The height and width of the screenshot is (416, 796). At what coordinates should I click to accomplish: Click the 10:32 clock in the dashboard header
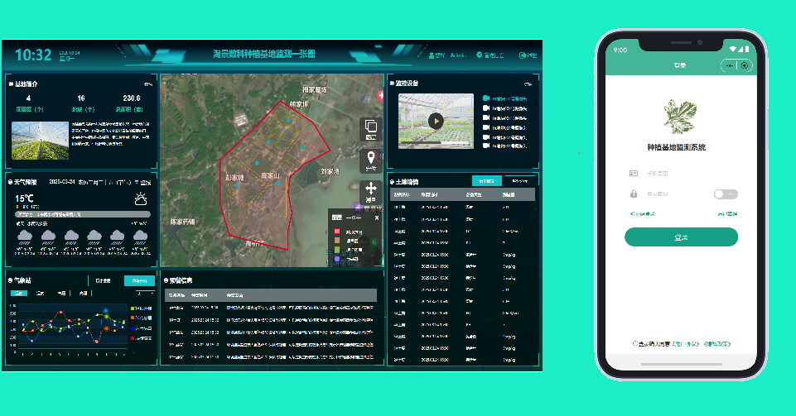click(x=33, y=55)
